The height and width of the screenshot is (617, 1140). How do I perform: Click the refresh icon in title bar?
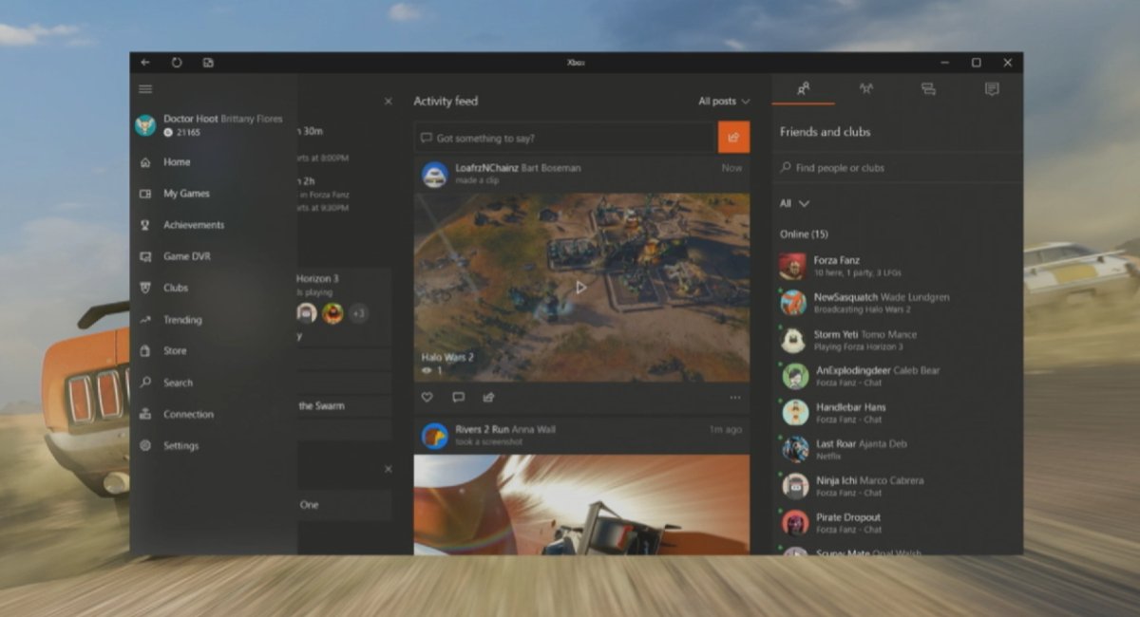click(x=177, y=63)
